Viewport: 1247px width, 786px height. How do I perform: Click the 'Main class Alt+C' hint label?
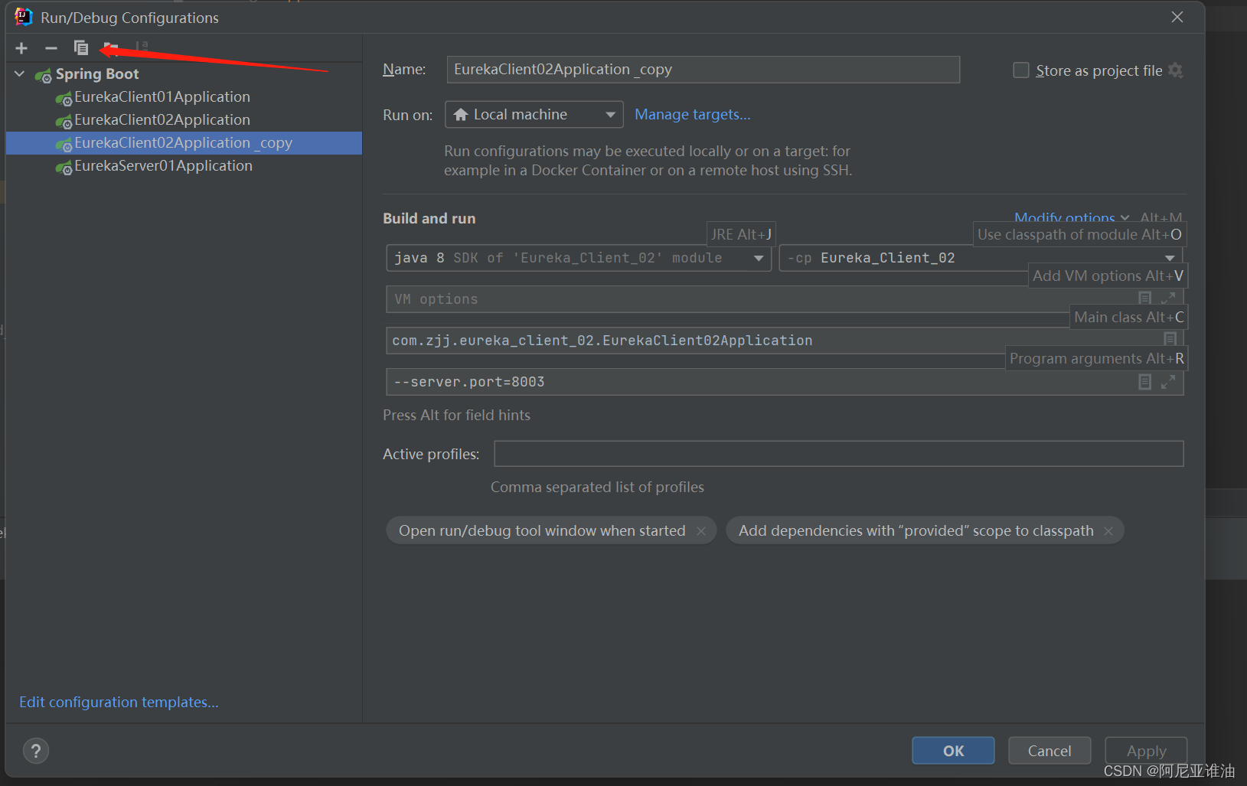click(x=1128, y=317)
